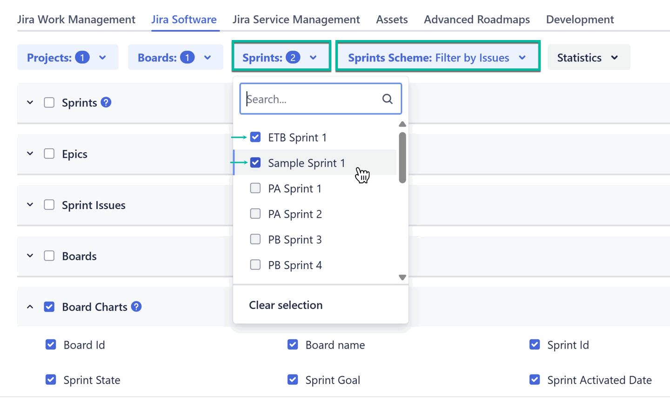
Task: Click Clear selection in the Sprints dropdown
Action: (285, 305)
